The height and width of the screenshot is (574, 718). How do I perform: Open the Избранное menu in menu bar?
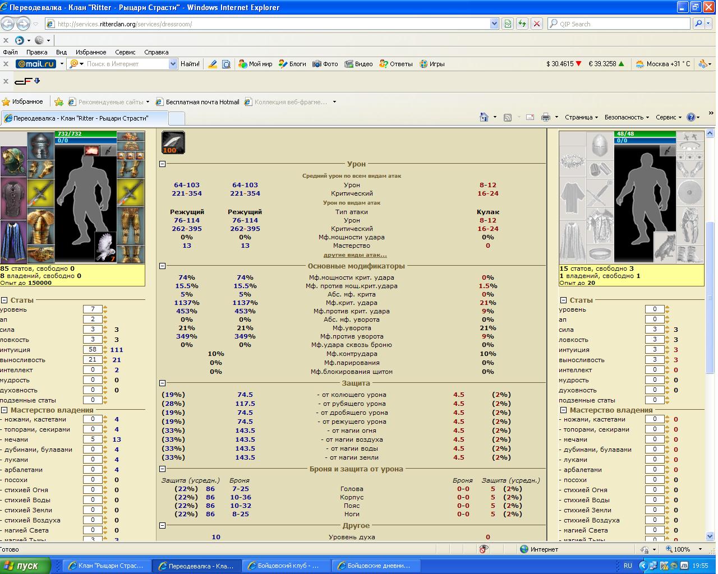click(x=91, y=52)
